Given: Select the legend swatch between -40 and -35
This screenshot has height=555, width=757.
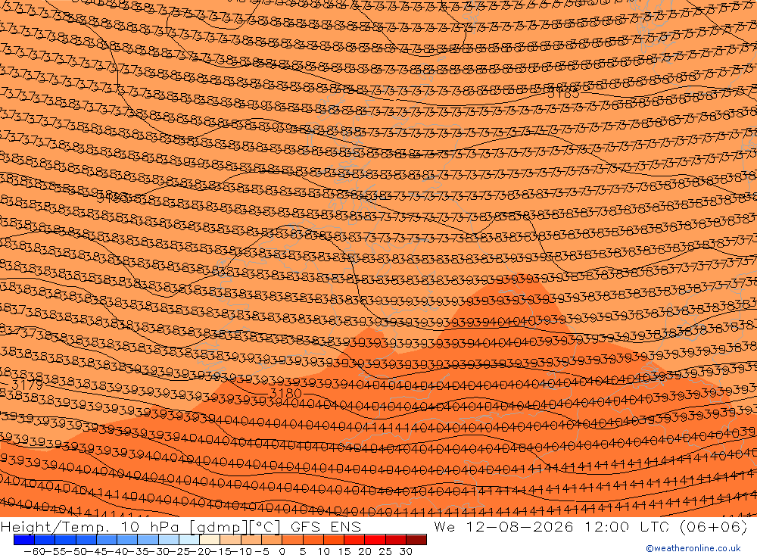Looking at the screenshot, I should tap(127, 540).
